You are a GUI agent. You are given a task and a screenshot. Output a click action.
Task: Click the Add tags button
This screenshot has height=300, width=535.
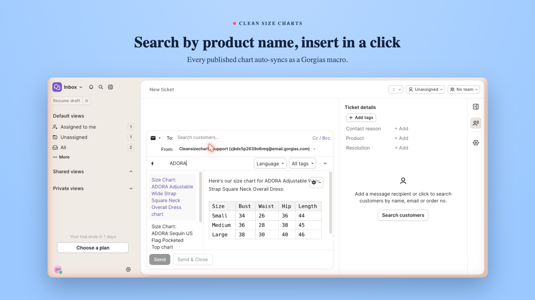pos(361,117)
